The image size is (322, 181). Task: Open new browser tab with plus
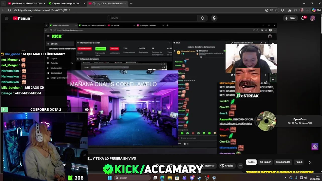point(131,4)
